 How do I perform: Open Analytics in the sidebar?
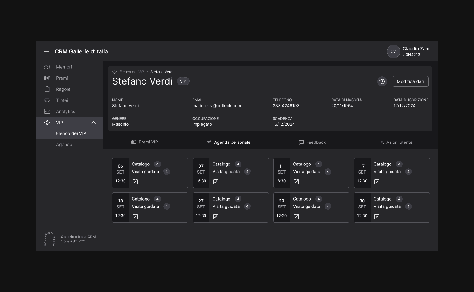coord(70,112)
